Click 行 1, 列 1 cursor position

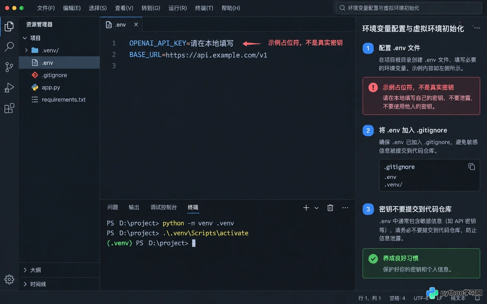(x=370, y=298)
